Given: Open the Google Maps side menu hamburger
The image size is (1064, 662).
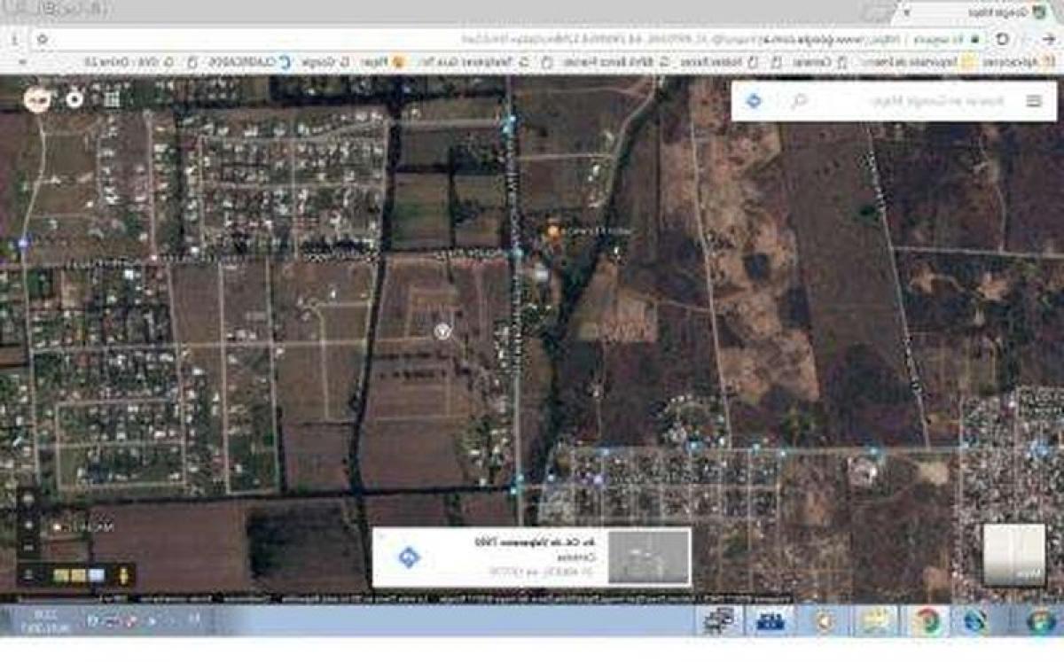Looking at the screenshot, I should pos(1035,101).
